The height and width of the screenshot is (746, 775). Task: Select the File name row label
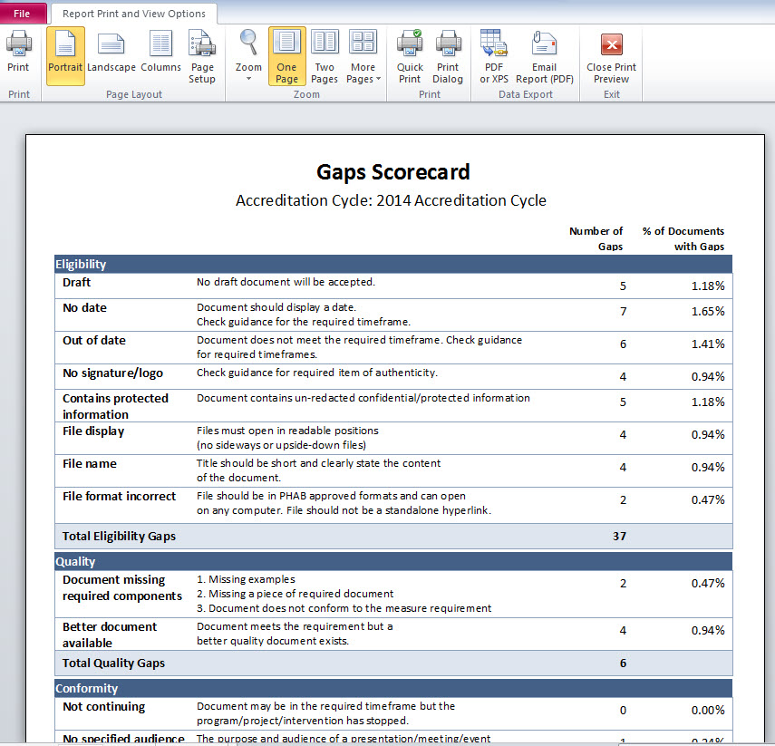point(90,464)
